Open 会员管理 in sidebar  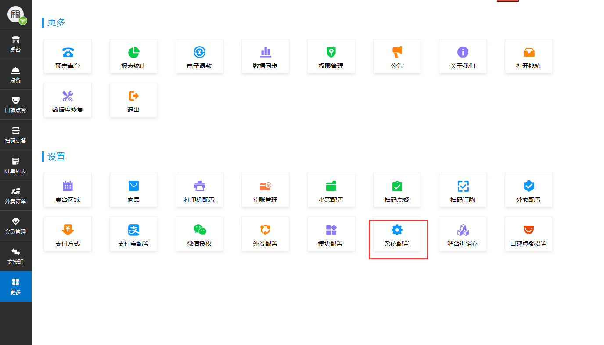(16, 226)
